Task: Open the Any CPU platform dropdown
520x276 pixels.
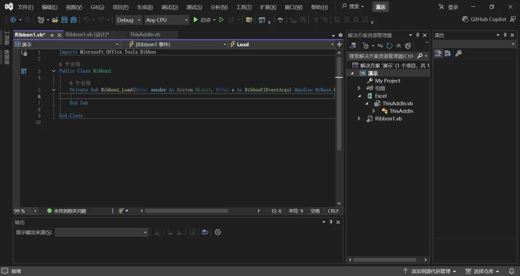Action: point(166,20)
